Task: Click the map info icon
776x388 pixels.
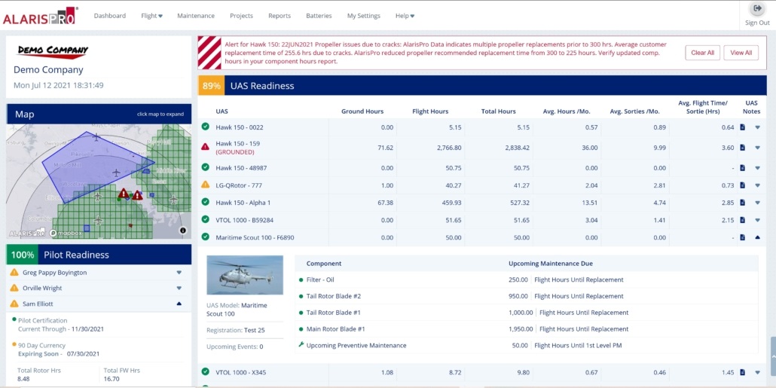Action: click(x=182, y=230)
